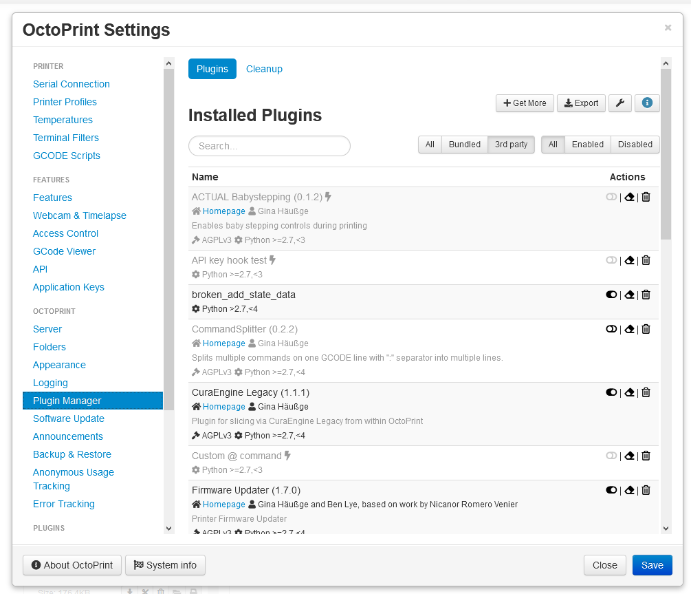
Task: Clean up CuraEngine Legacy plugin data
Action: (629, 392)
